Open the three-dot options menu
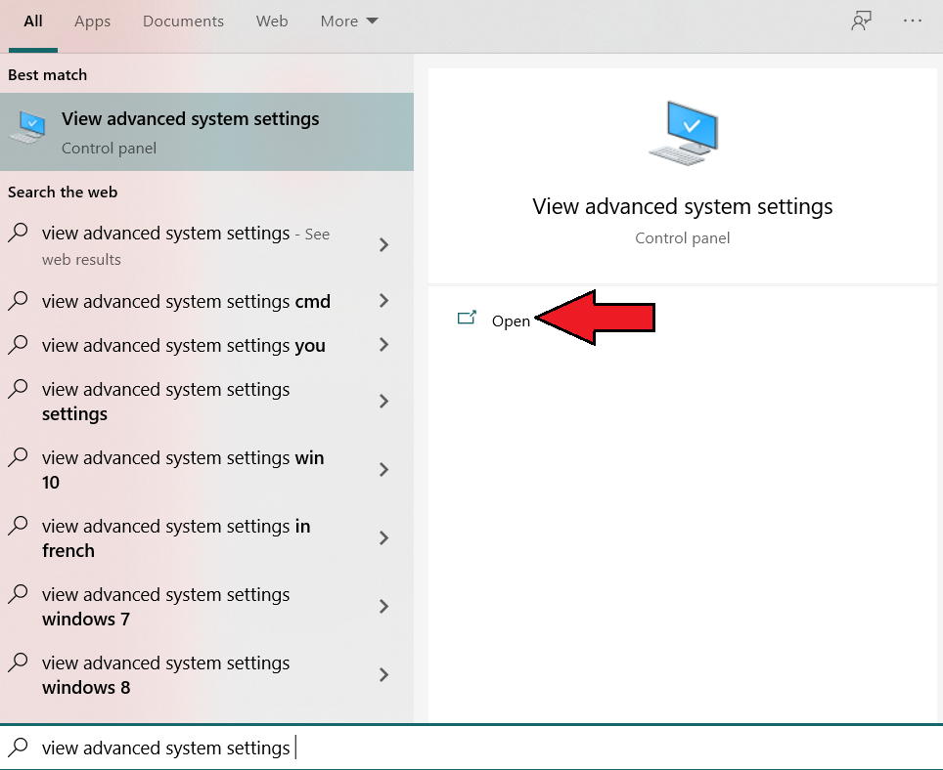The image size is (943, 770). (x=913, y=21)
